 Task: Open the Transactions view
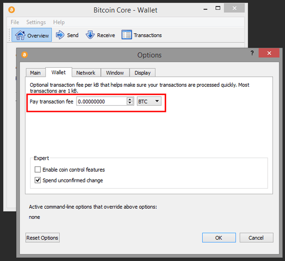click(x=141, y=35)
